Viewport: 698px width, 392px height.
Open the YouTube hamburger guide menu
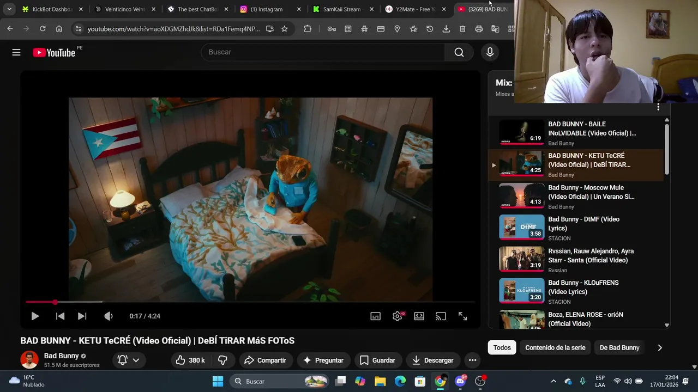(16, 52)
